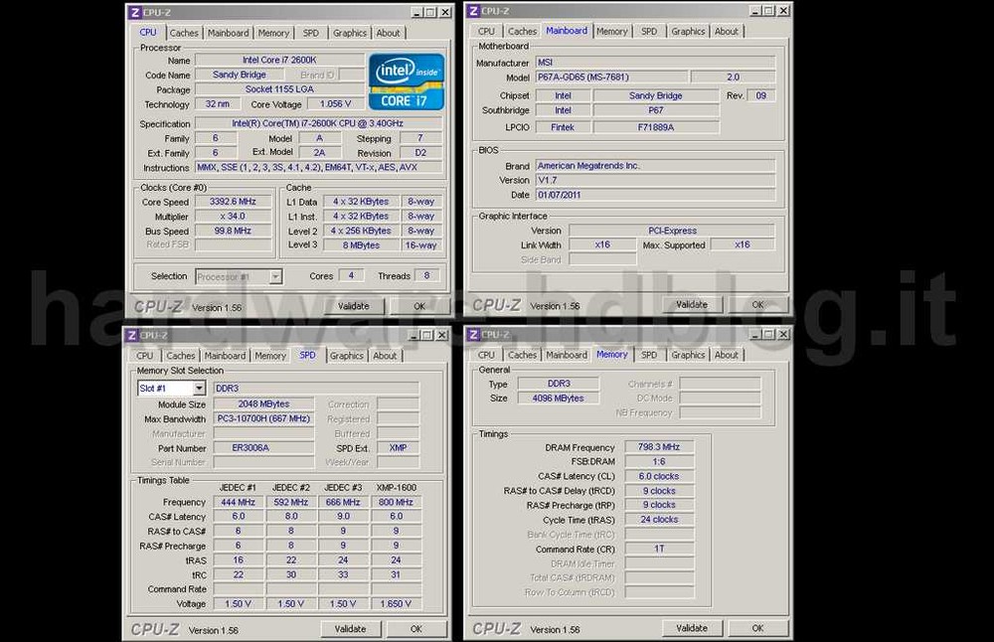The height and width of the screenshot is (642, 994).
Task: Open the Slot #1 memory slot dropdown
Action: pyautogui.click(x=199, y=389)
